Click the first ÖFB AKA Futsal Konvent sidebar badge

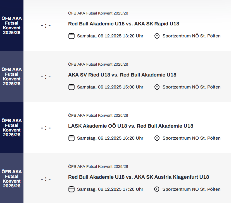pyautogui.click(x=12, y=25)
